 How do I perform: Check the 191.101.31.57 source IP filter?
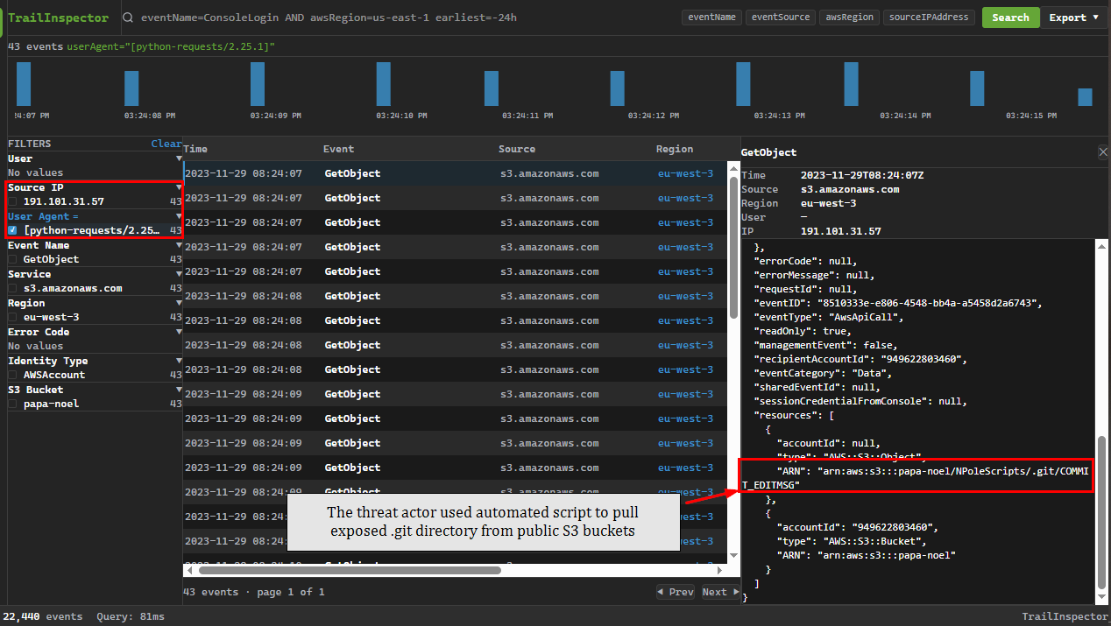coord(12,201)
